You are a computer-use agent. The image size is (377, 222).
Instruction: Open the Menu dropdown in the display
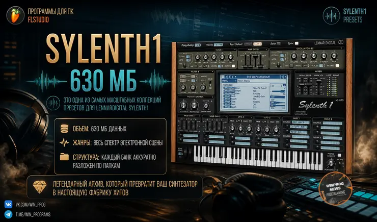point(229,81)
